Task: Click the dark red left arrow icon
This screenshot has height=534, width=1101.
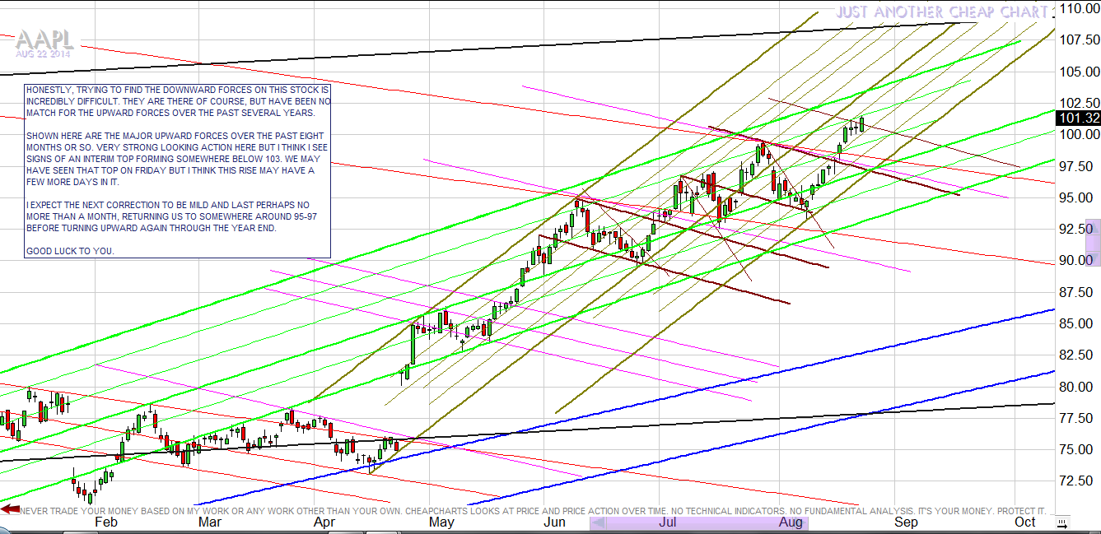Action: [10, 509]
